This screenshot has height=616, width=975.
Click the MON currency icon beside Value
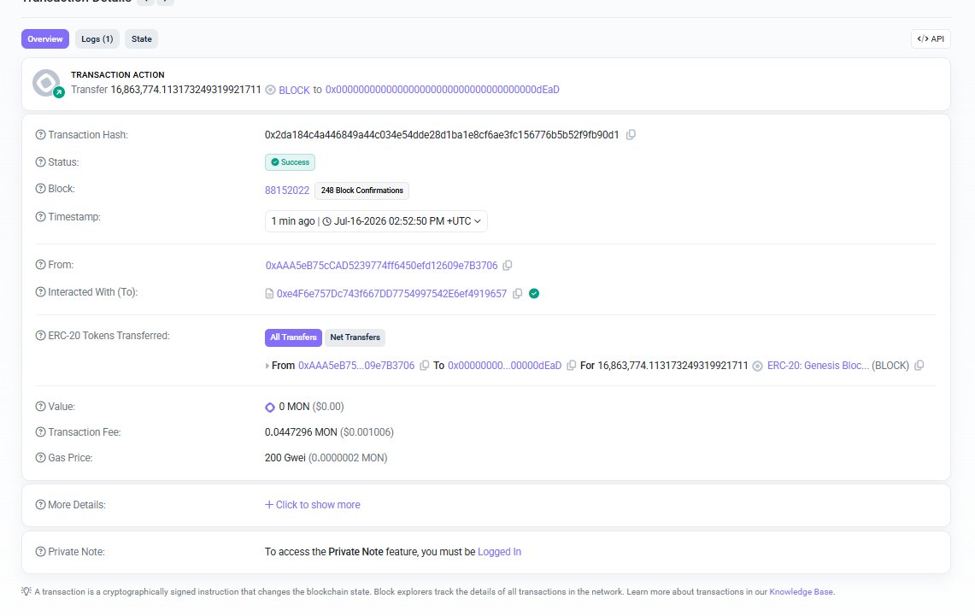click(x=270, y=408)
